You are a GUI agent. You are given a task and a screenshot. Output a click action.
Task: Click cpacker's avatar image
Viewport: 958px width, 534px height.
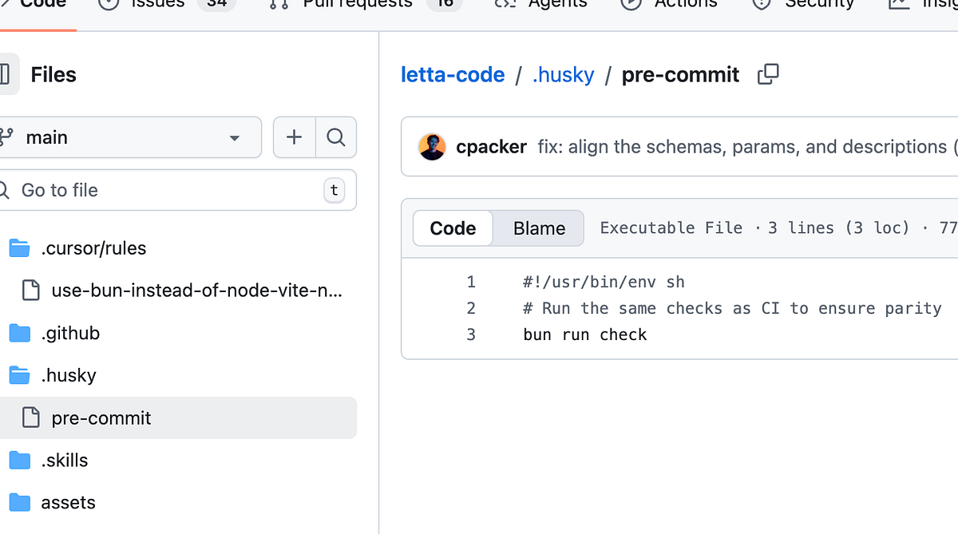click(432, 147)
